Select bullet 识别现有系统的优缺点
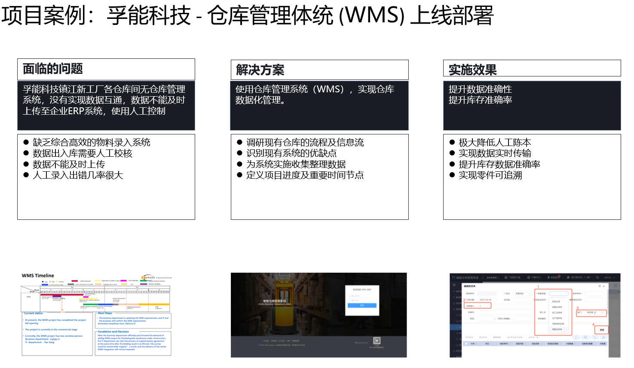The image size is (634, 368). 287,153
